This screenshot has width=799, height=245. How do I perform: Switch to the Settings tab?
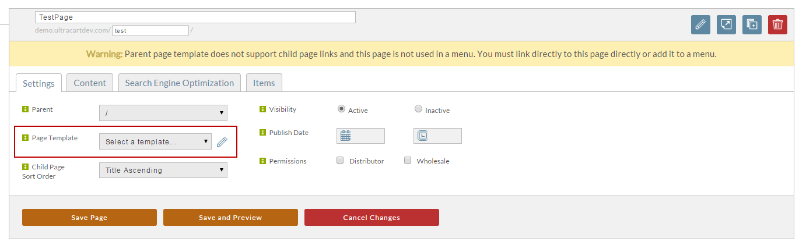(38, 83)
